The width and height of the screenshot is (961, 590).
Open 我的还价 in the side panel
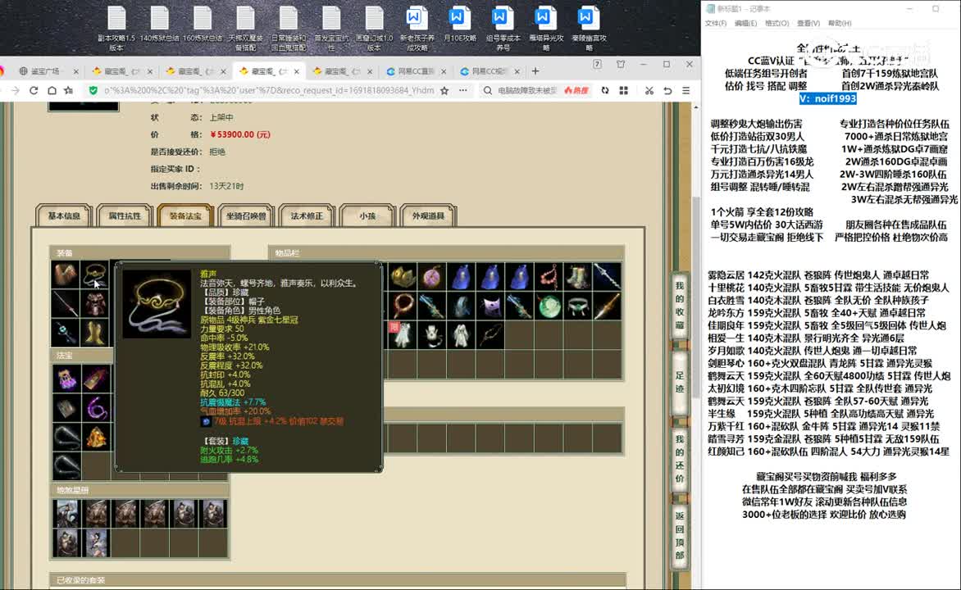click(x=679, y=458)
